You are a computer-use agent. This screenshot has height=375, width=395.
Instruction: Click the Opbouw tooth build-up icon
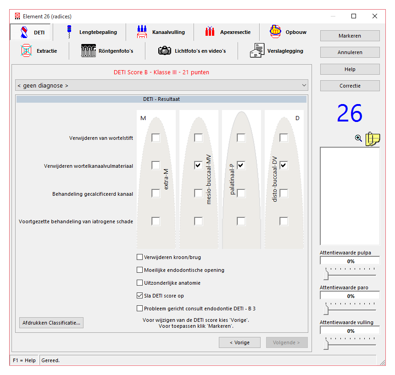pos(275,32)
